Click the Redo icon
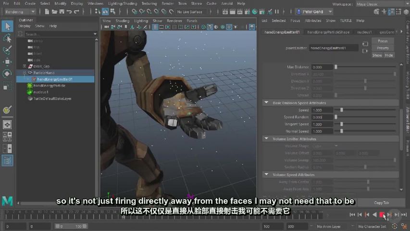Viewport: 410px width, 231px height. (76, 12)
